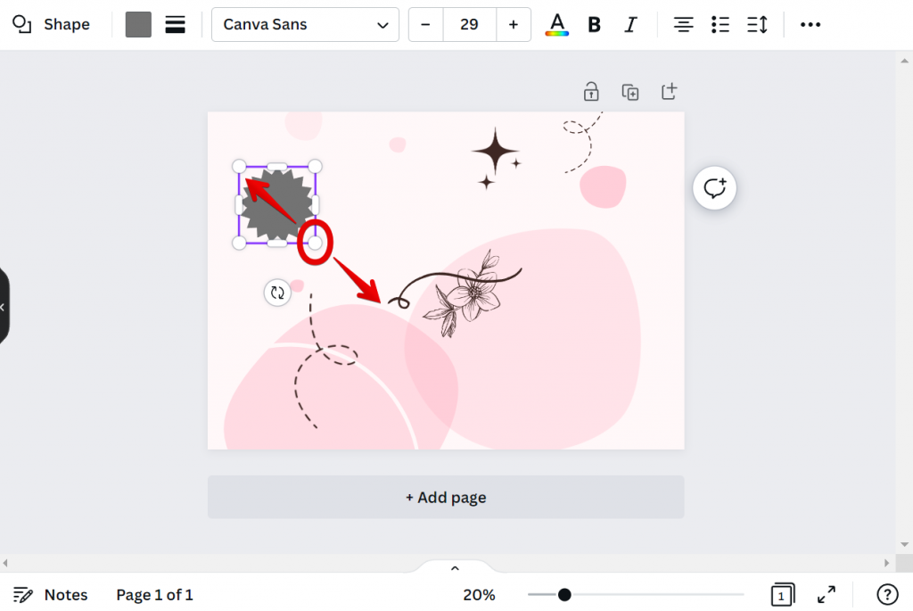The height and width of the screenshot is (611, 913).
Task: Duplicate the selected shape
Action: coord(630,91)
